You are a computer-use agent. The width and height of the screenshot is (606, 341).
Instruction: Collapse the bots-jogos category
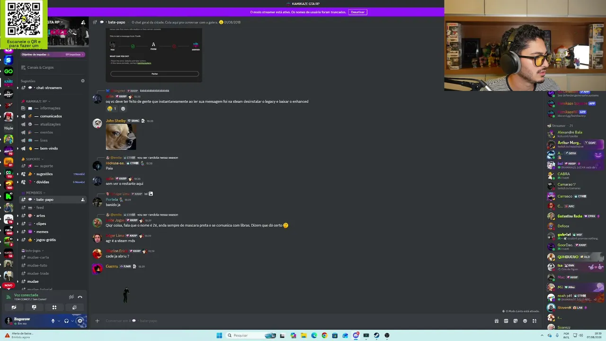[x=32, y=251]
